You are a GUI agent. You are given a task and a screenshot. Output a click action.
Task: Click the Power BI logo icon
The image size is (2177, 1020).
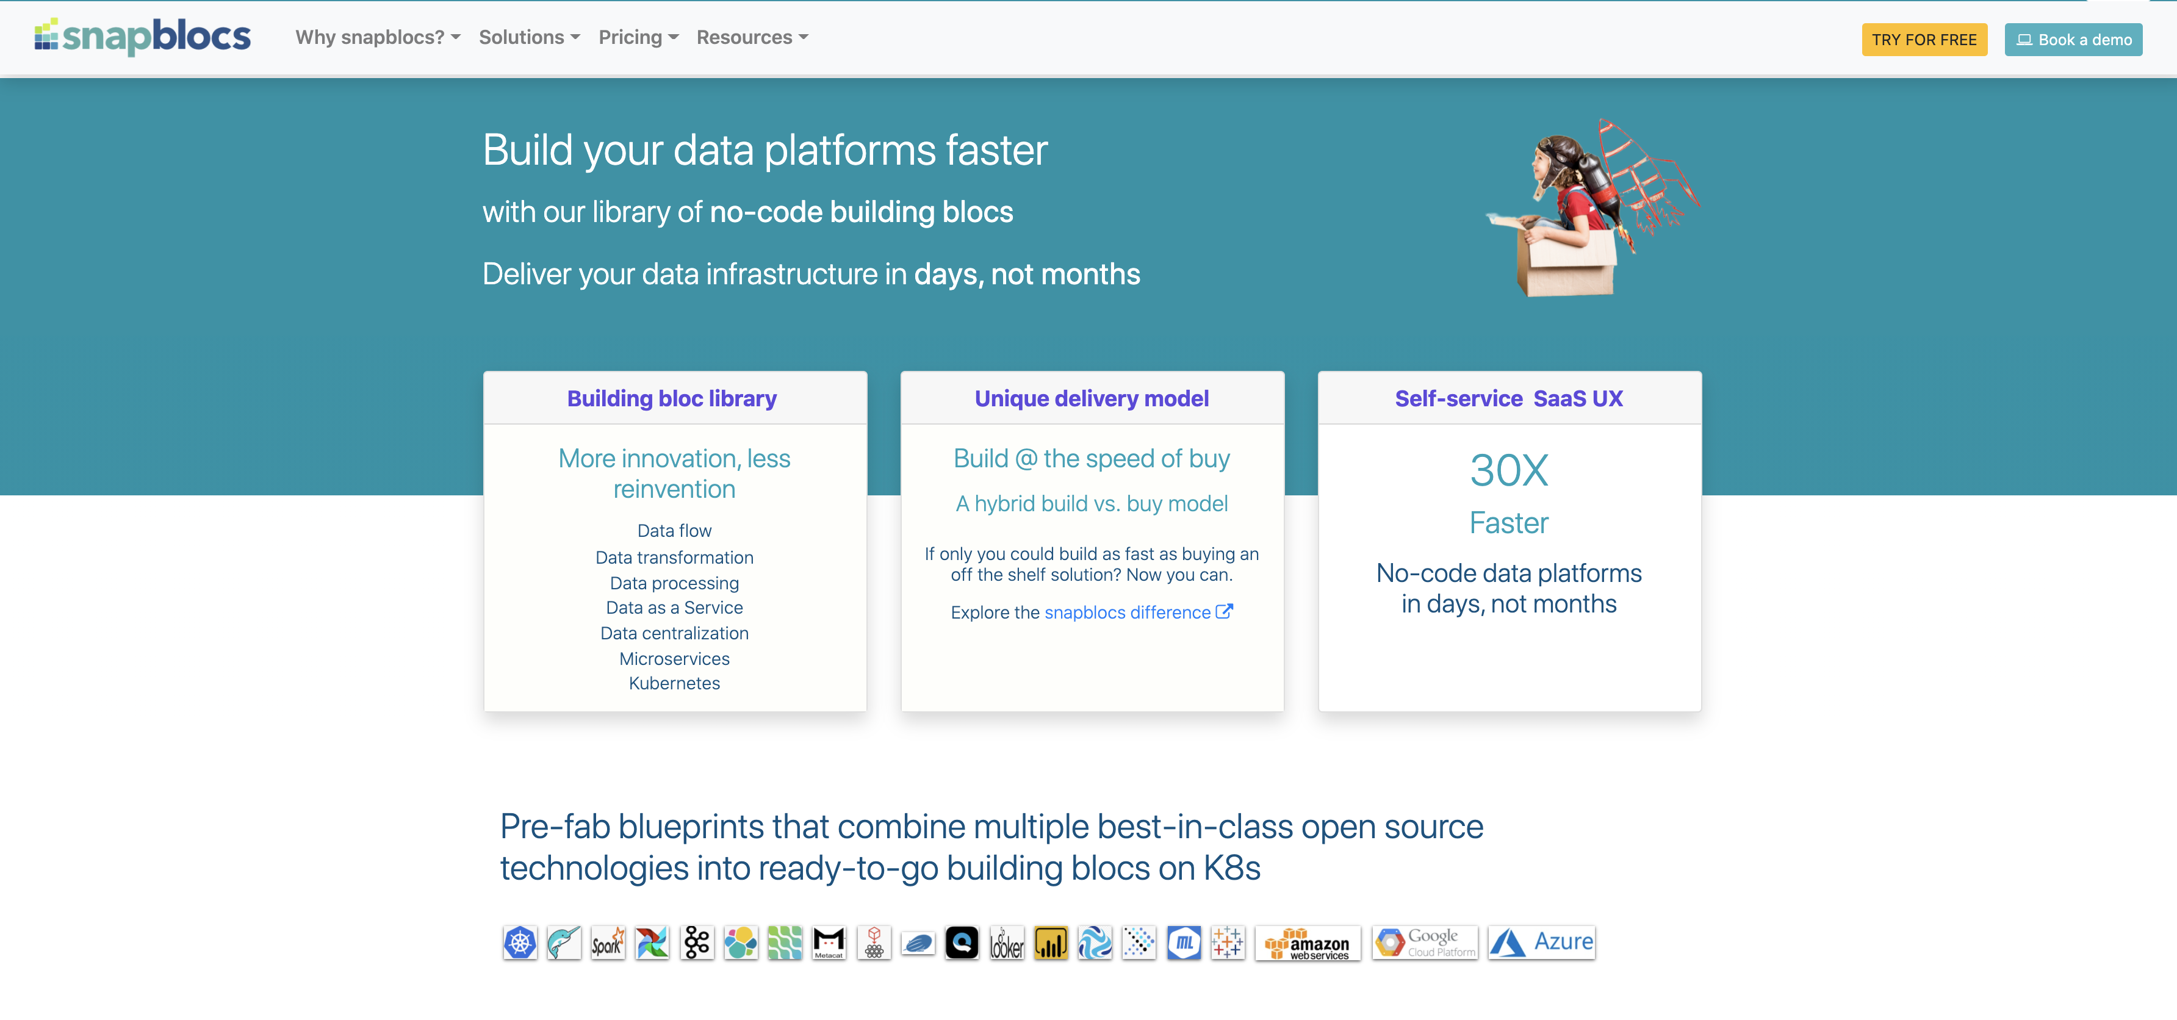1051,943
